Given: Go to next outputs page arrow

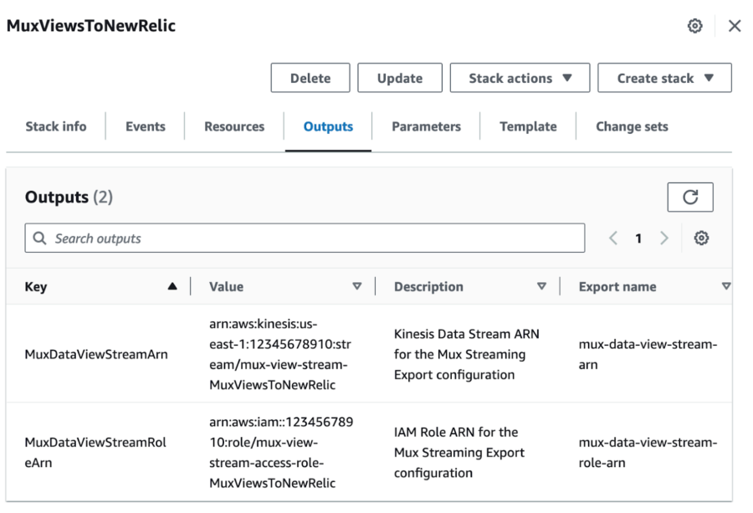Looking at the screenshot, I should pyautogui.click(x=664, y=239).
